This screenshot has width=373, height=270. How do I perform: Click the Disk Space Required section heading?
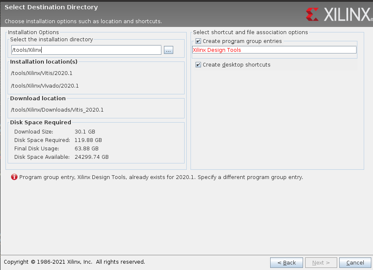[40, 123]
